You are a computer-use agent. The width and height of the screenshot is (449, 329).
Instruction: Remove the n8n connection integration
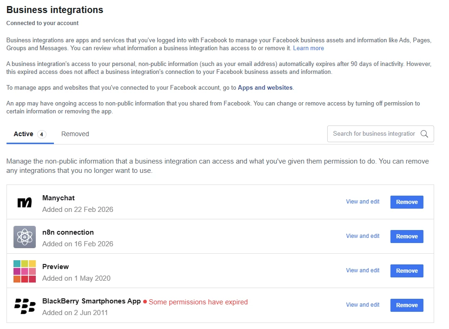(x=407, y=237)
